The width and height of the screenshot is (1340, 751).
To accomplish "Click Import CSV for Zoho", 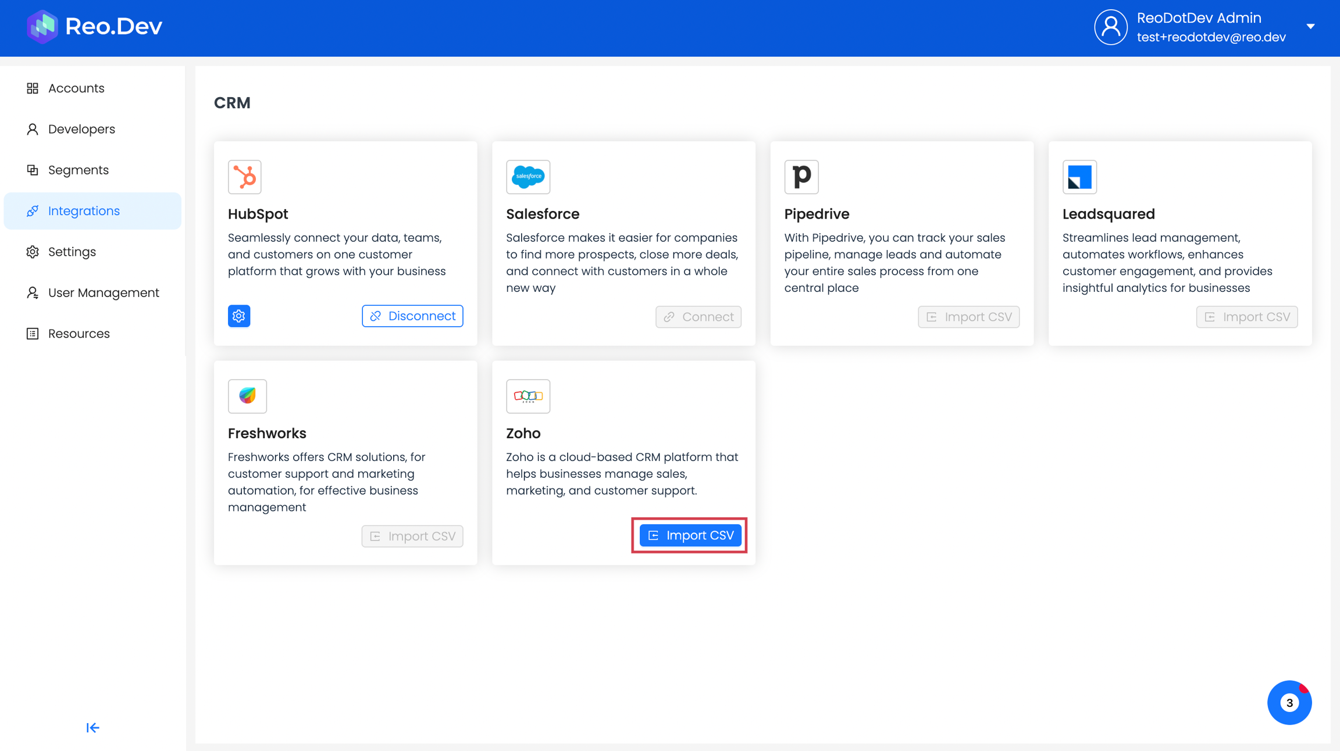I will (690, 535).
